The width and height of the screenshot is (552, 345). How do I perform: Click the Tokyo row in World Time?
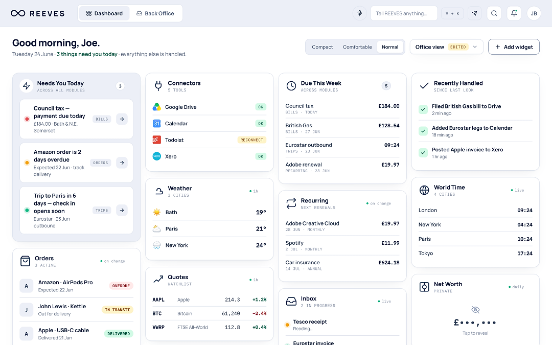pos(475,253)
